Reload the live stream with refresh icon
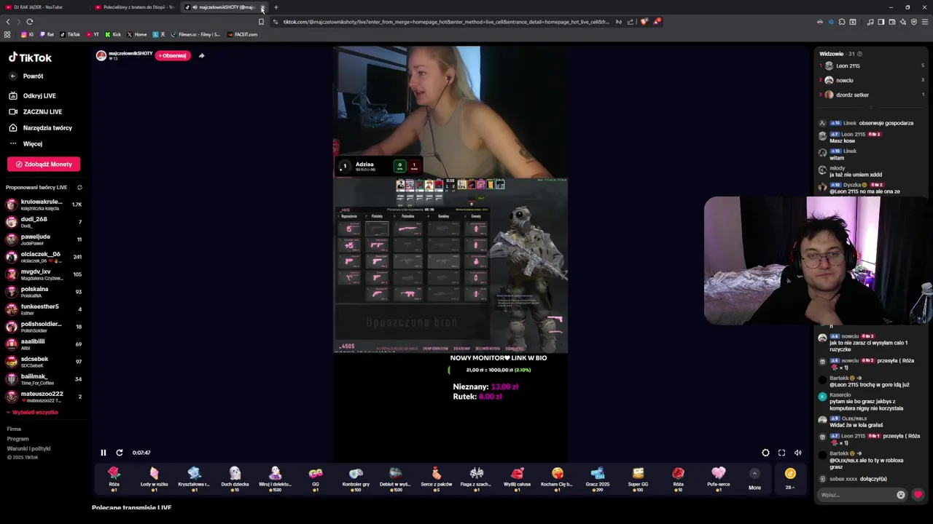 120,453
